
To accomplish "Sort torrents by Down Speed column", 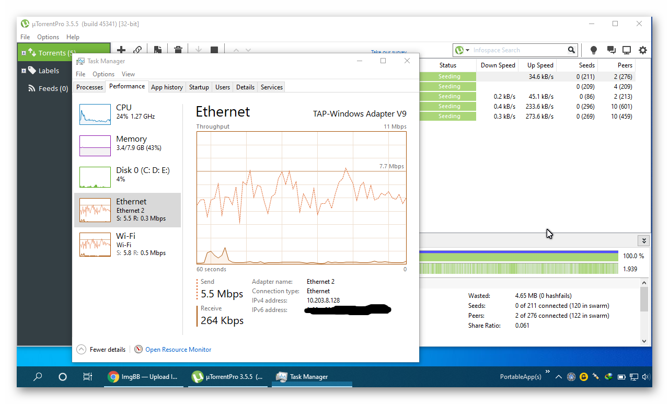I will coord(498,65).
